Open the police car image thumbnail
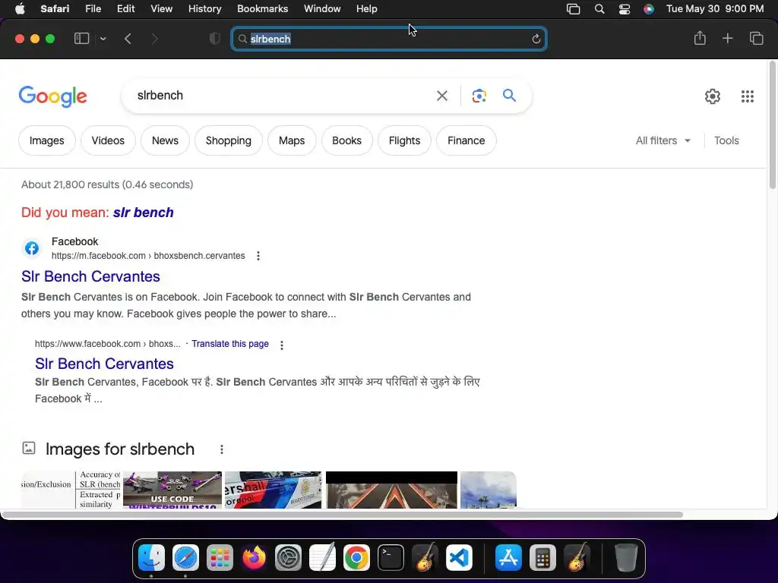The width and height of the screenshot is (778, 583). (273, 490)
